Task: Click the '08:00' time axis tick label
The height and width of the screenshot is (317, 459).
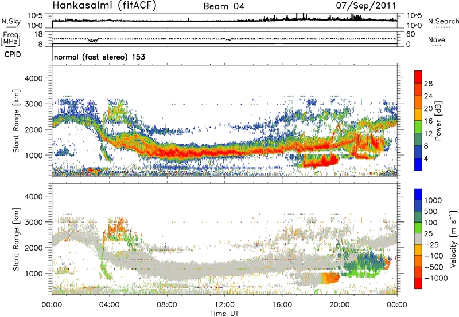Action: [x=167, y=305]
